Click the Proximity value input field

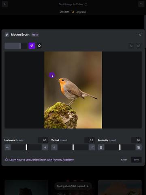click(136, 140)
